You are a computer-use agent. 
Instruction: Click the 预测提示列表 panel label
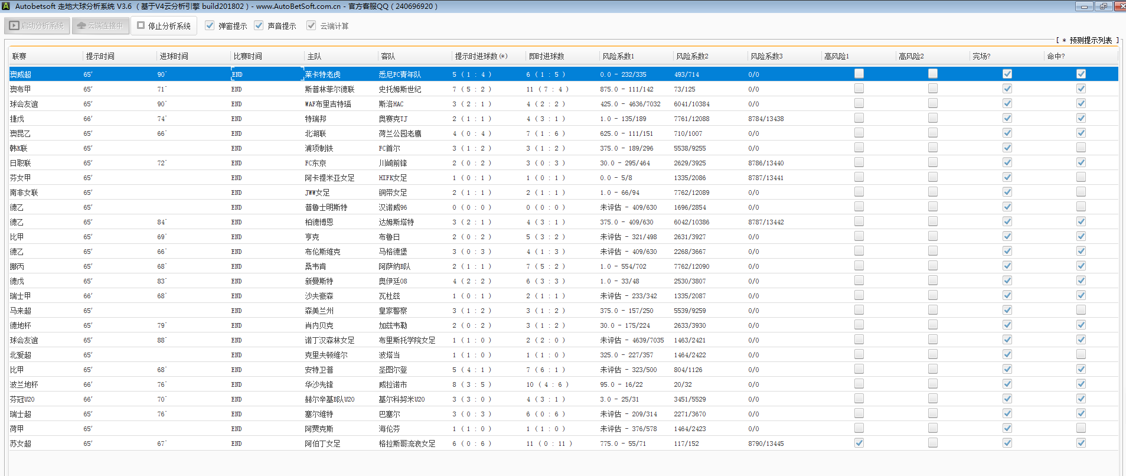(1090, 40)
